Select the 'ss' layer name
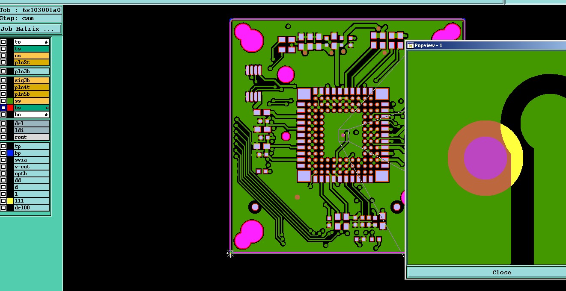 [32, 101]
